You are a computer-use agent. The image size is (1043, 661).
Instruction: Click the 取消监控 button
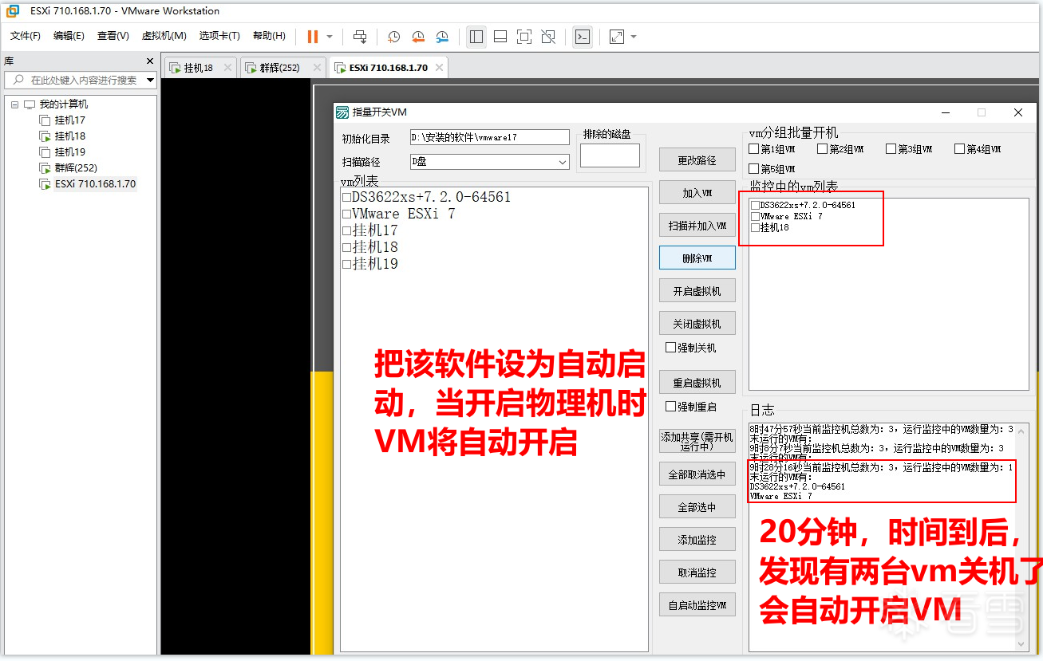[x=697, y=572]
